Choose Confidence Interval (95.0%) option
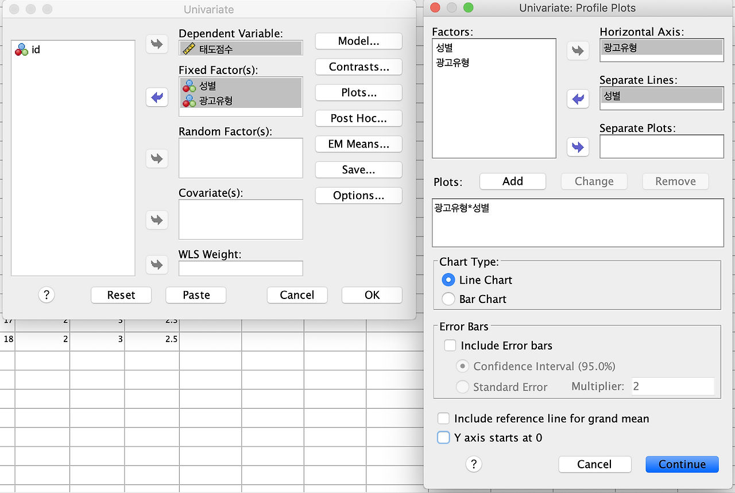 coord(462,366)
